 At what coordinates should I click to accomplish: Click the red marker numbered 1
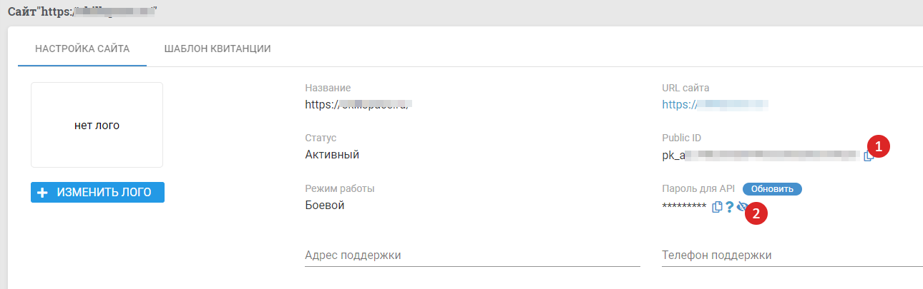(x=879, y=147)
